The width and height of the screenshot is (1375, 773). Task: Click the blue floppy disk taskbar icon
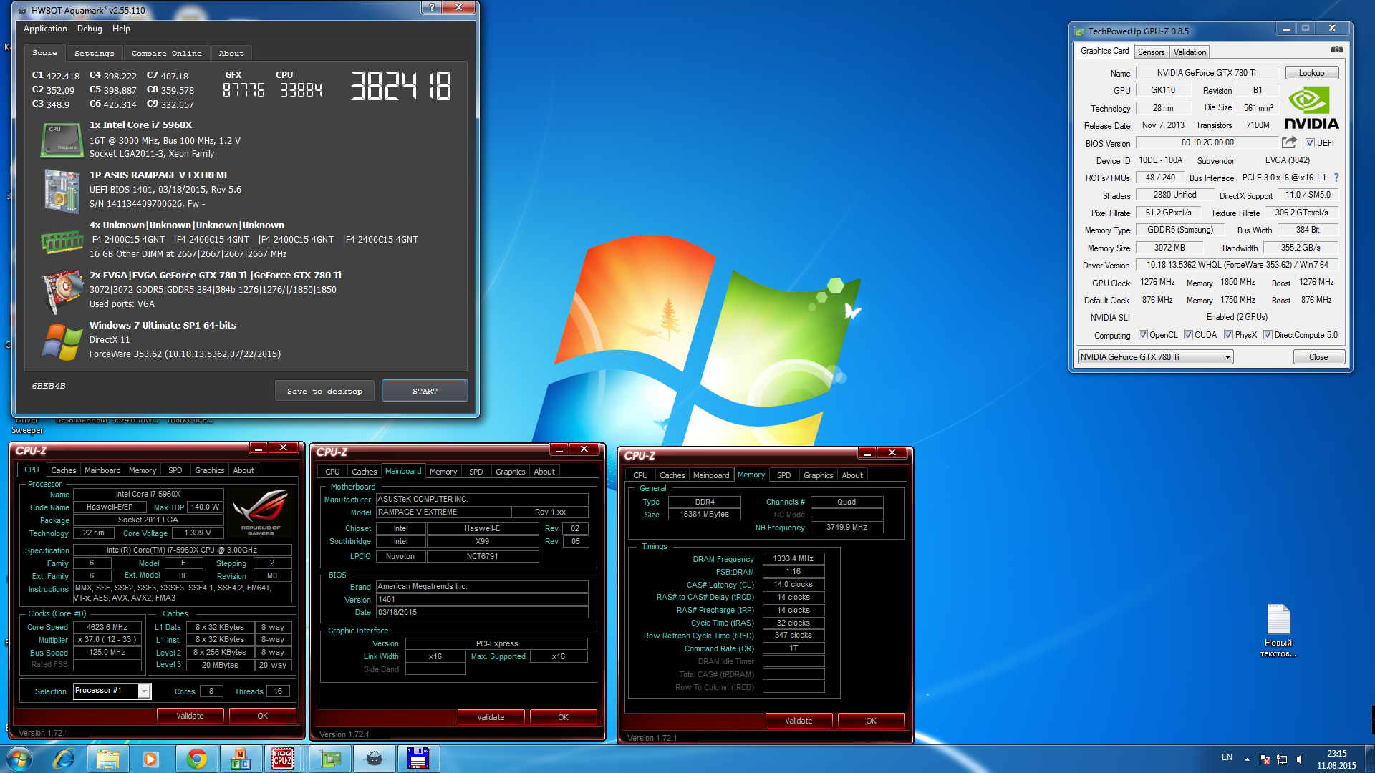point(418,759)
